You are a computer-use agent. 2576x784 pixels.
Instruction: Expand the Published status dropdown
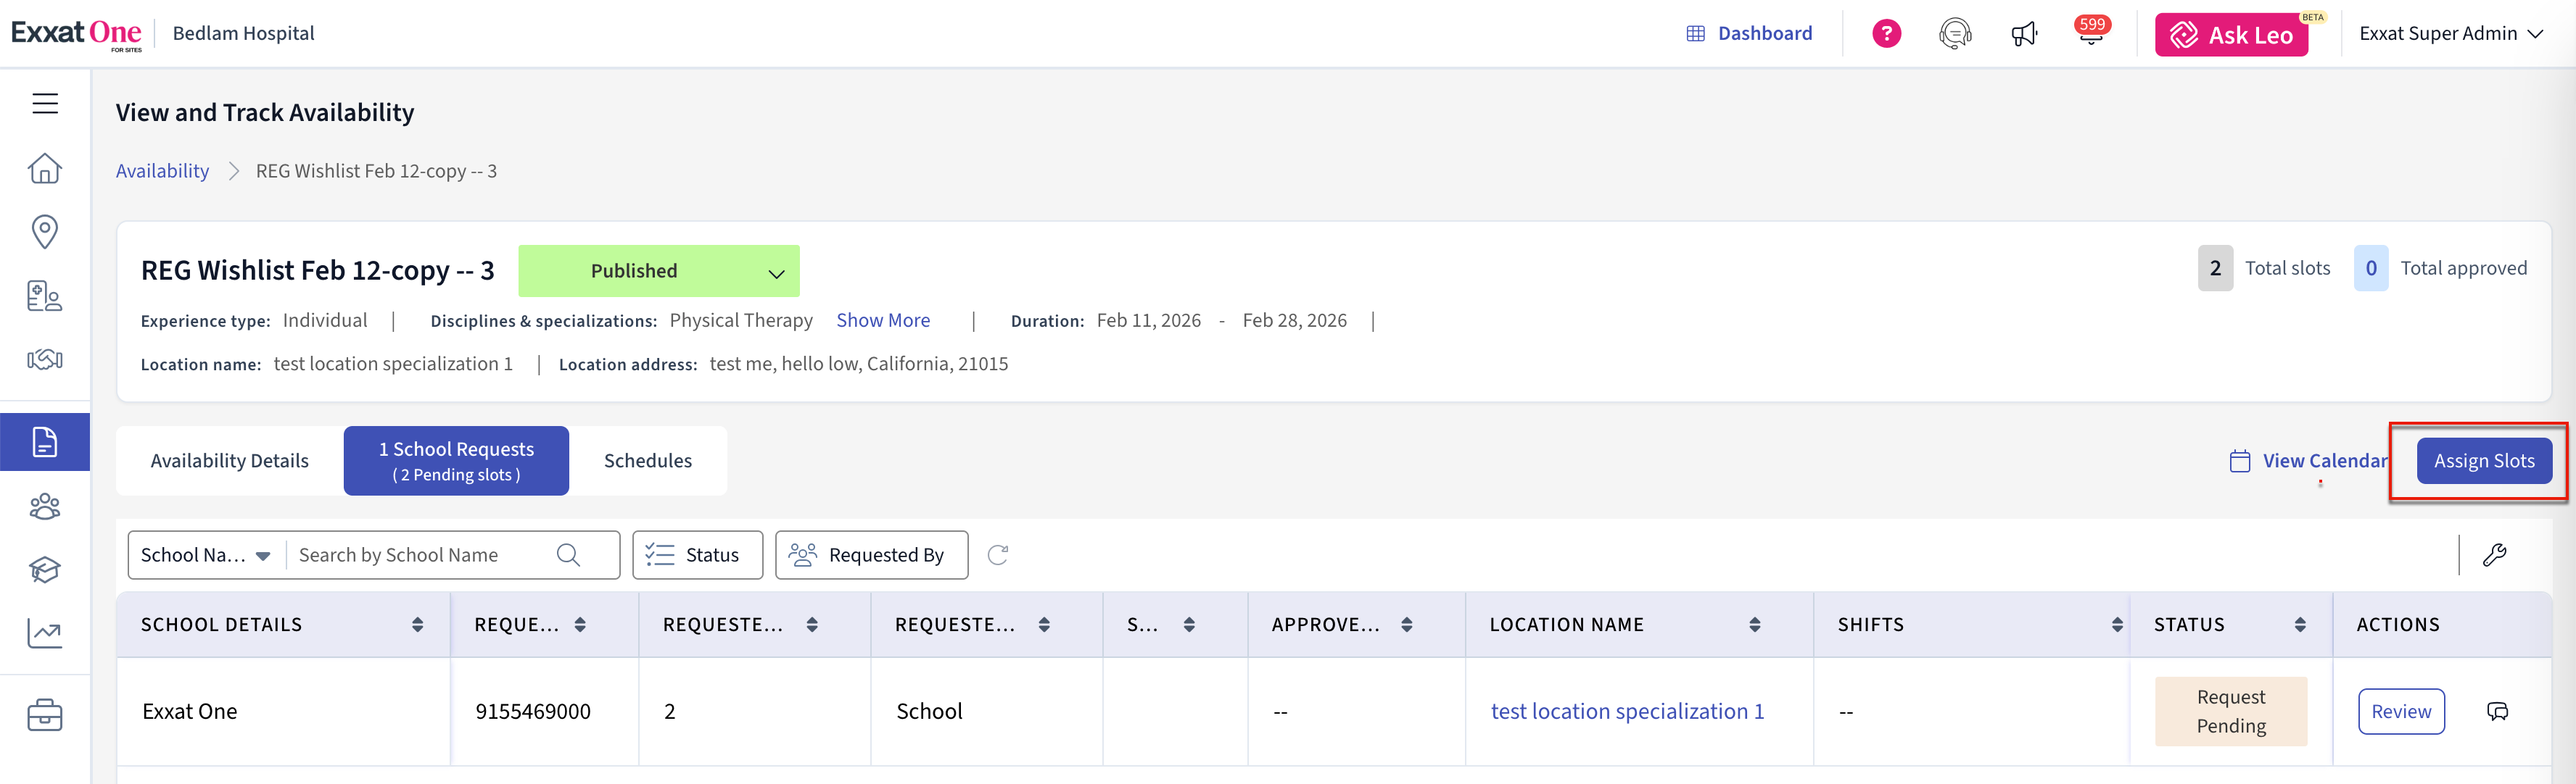775,272
